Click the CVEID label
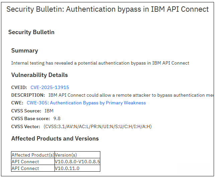This screenshot has width=215, height=178. tap(19, 87)
